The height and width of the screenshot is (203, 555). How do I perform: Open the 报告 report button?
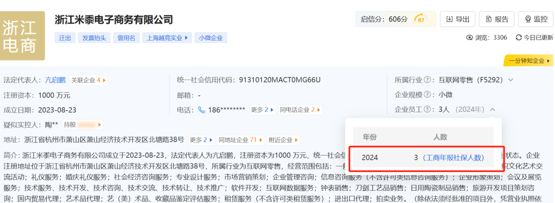click(496, 19)
